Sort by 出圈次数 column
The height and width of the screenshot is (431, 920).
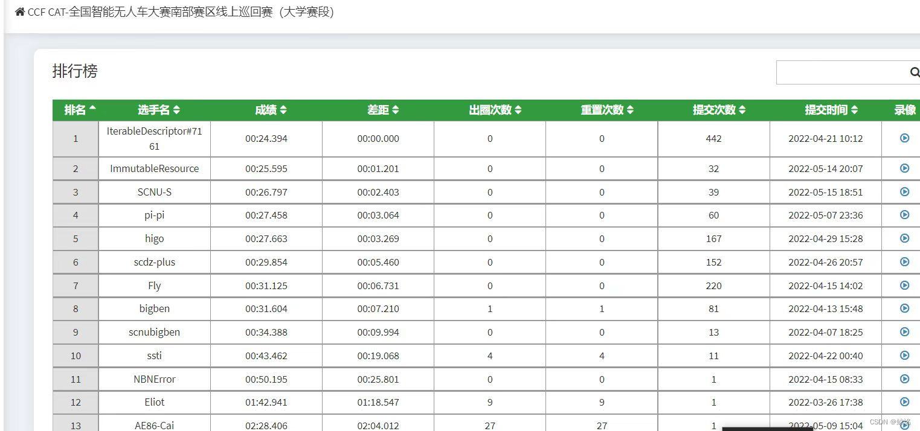495,110
